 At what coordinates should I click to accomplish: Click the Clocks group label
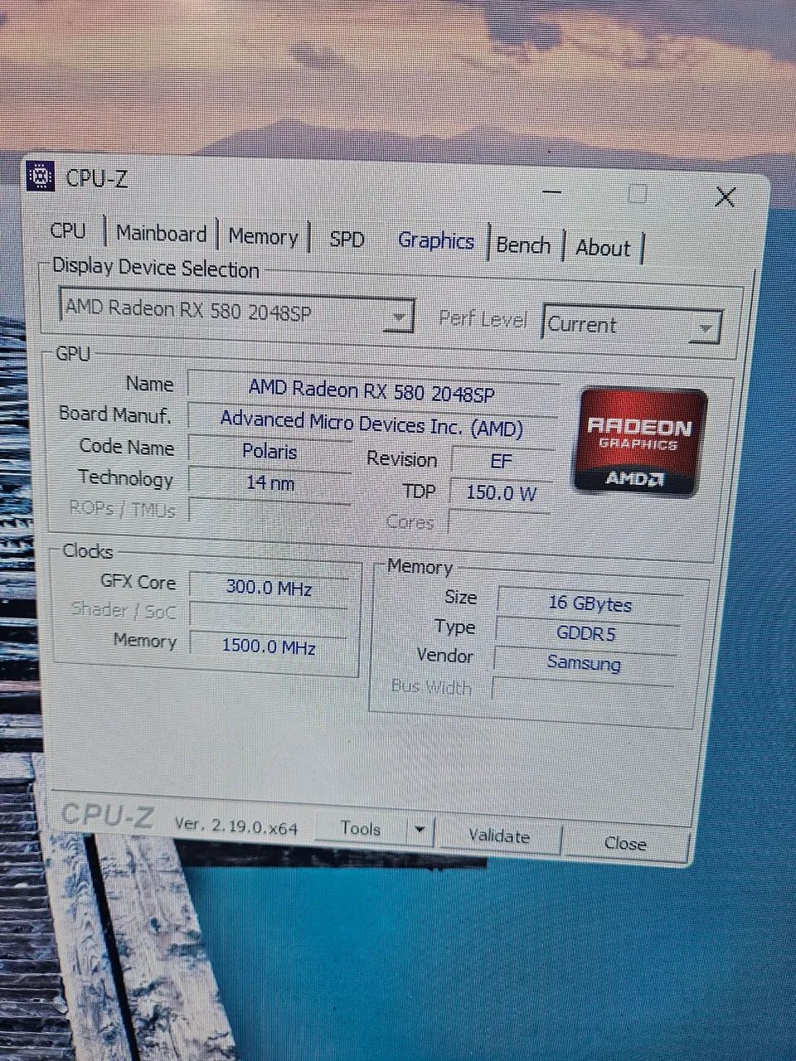pyautogui.click(x=87, y=551)
